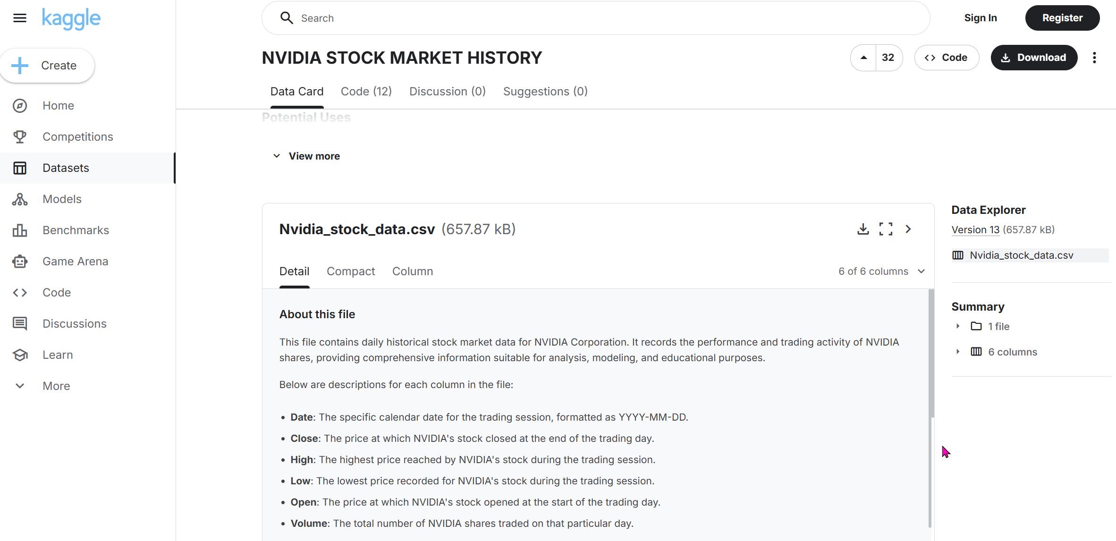Open Competitions from the trophy sidebar item
This screenshot has height=541, width=1116.
click(77, 136)
